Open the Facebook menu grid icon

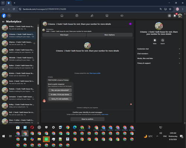[x=169, y=16]
